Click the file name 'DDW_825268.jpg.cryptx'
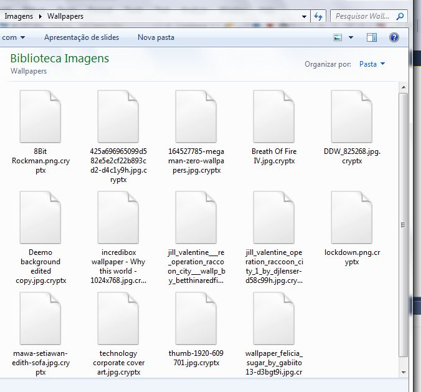Viewport: 421px width, 392px height. coord(352,156)
